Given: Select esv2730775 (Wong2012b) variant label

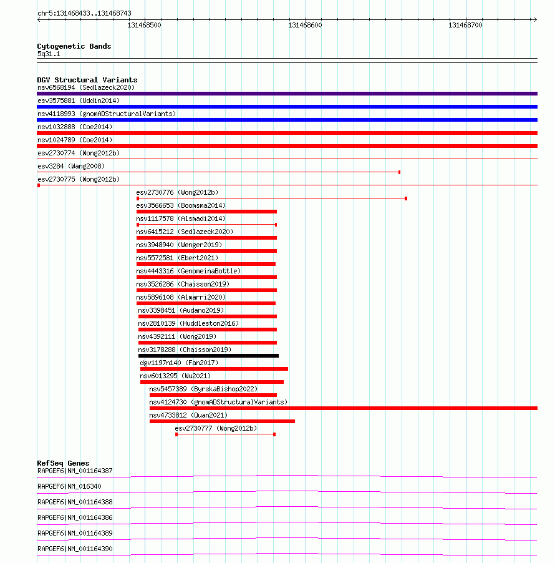Looking at the screenshot, I should [79, 179].
